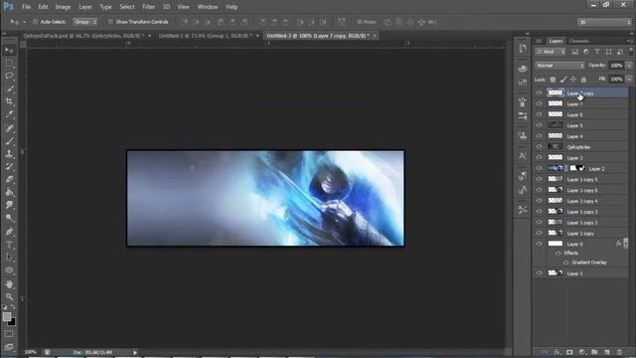
Task: Click the Lock all padlock icon
Action: click(583, 80)
